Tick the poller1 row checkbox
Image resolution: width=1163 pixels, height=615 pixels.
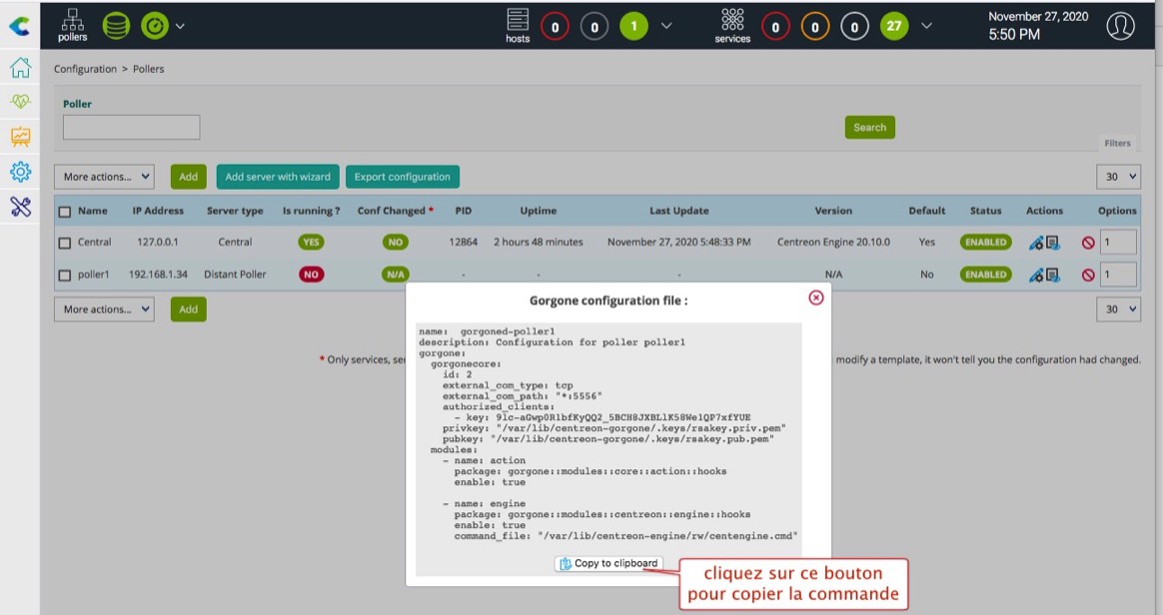65,275
